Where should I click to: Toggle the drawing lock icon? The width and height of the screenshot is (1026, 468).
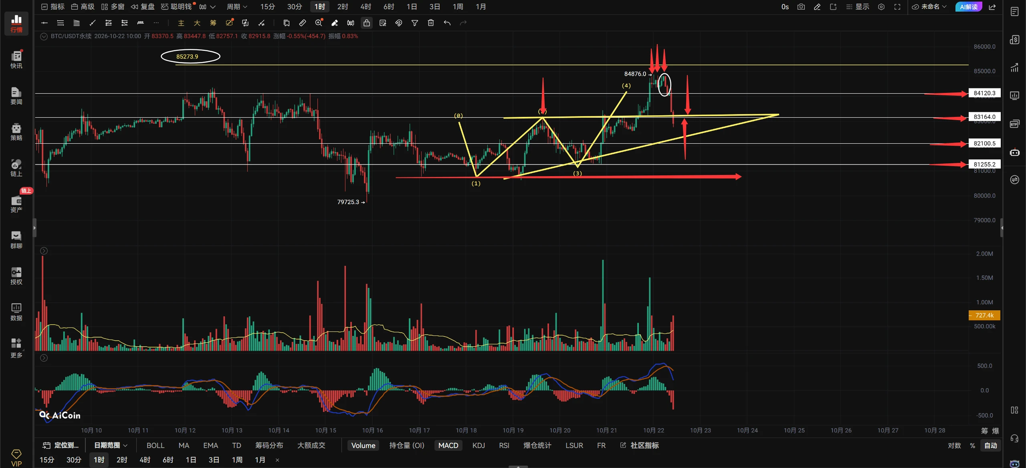367,23
